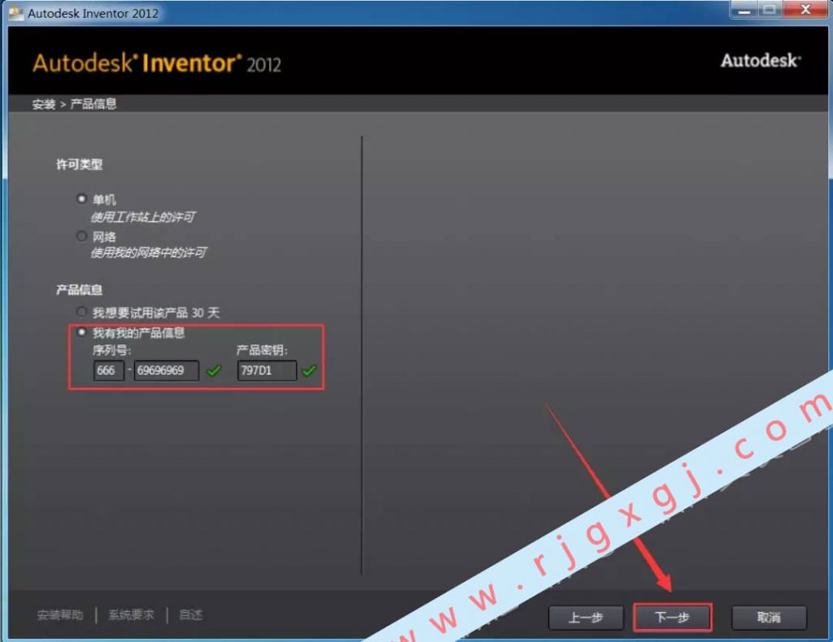Choose 我想要试用该产品 30 天 trial option
833x642 pixels.
tap(81, 311)
